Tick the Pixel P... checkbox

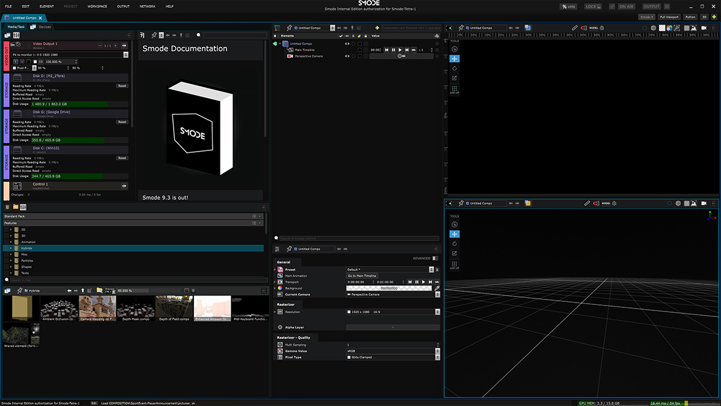click(x=14, y=68)
